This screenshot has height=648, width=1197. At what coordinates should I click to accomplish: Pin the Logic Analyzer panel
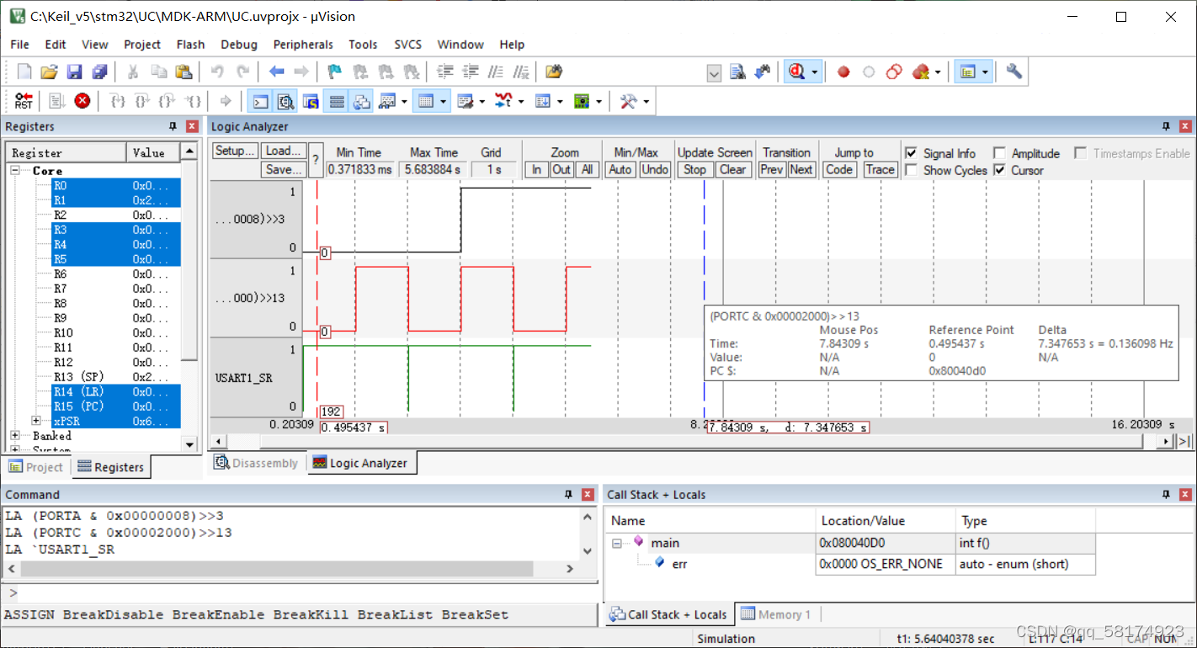[x=1167, y=126]
